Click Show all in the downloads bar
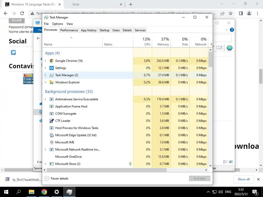Image resolution: width=263 pixels, height=197 pixels. (x=243, y=179)
